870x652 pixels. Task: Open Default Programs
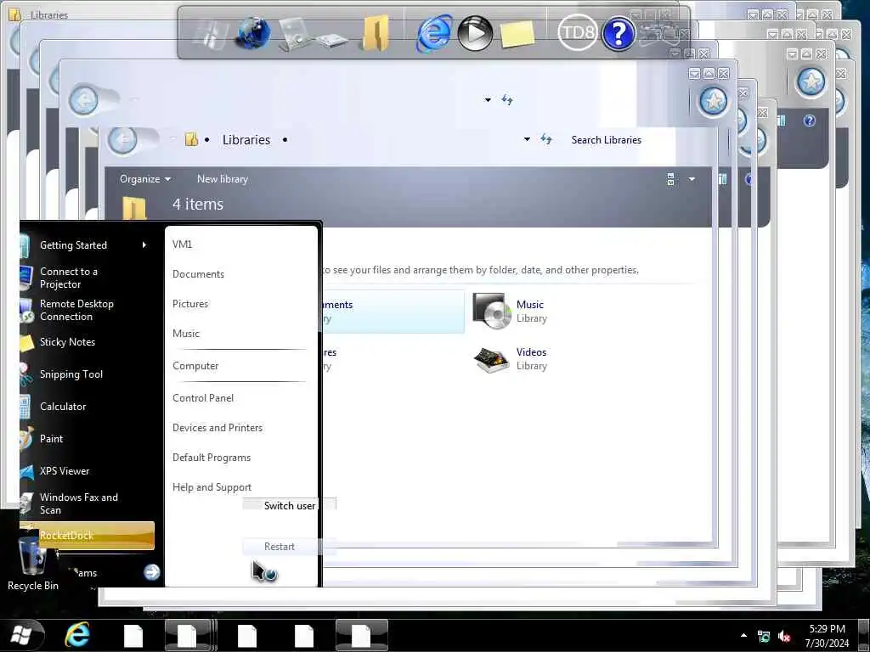212,458
